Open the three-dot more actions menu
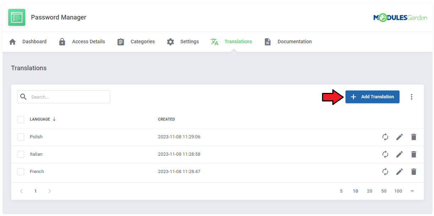The height and width of the screenshot is (216, 434). [x=412, y=97]
